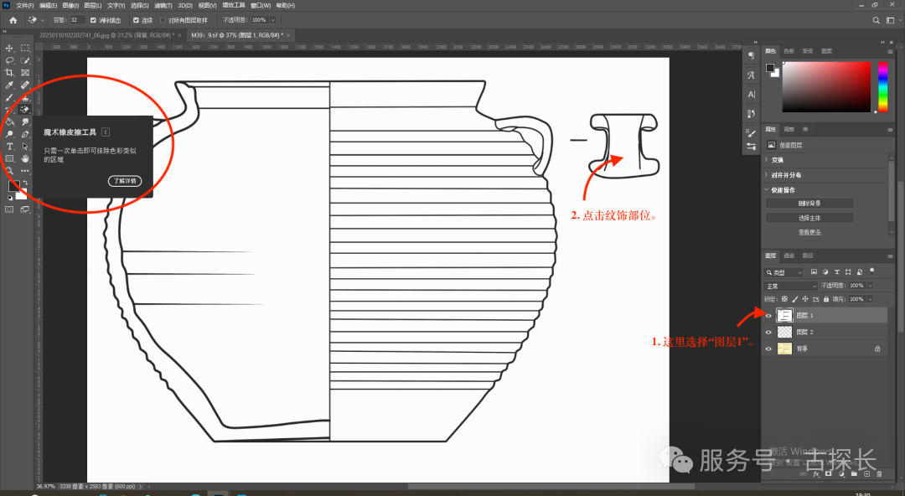The width and height of the screenshot is (905, 496).
Task: Click the 了解详情 button in tooltip
Action: click(x=125, y=181)
